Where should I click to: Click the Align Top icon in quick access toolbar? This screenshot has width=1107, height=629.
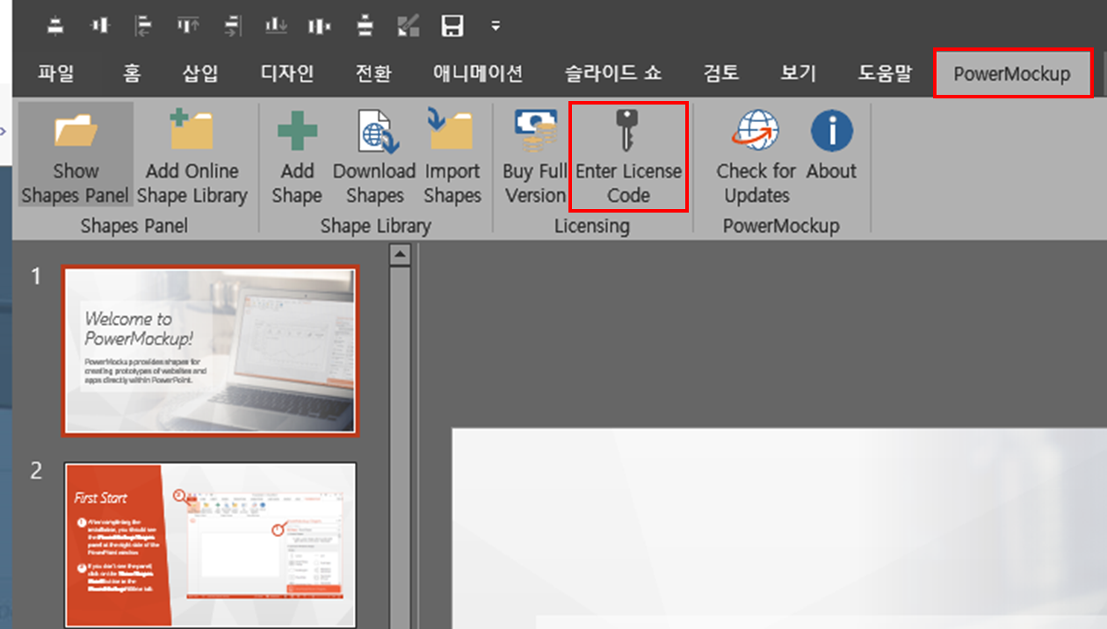(188, 26)
